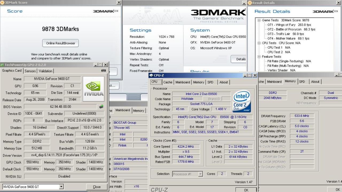Close the 3DMark Score window

click(119, 2)
